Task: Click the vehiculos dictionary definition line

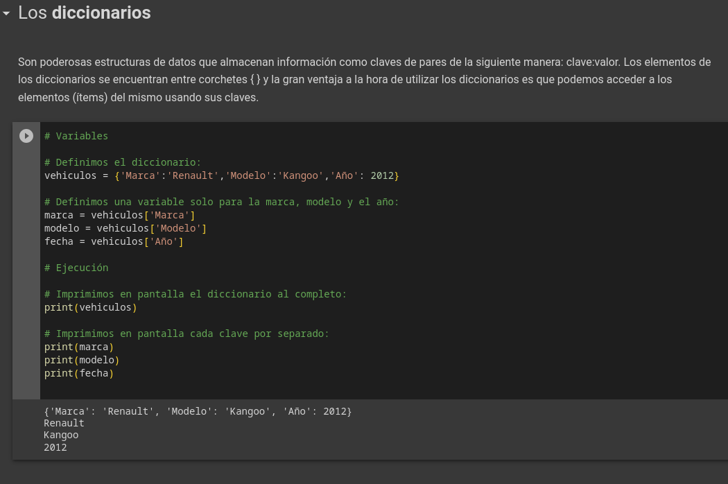Action: pyautogui.click(x=220, y=175)
